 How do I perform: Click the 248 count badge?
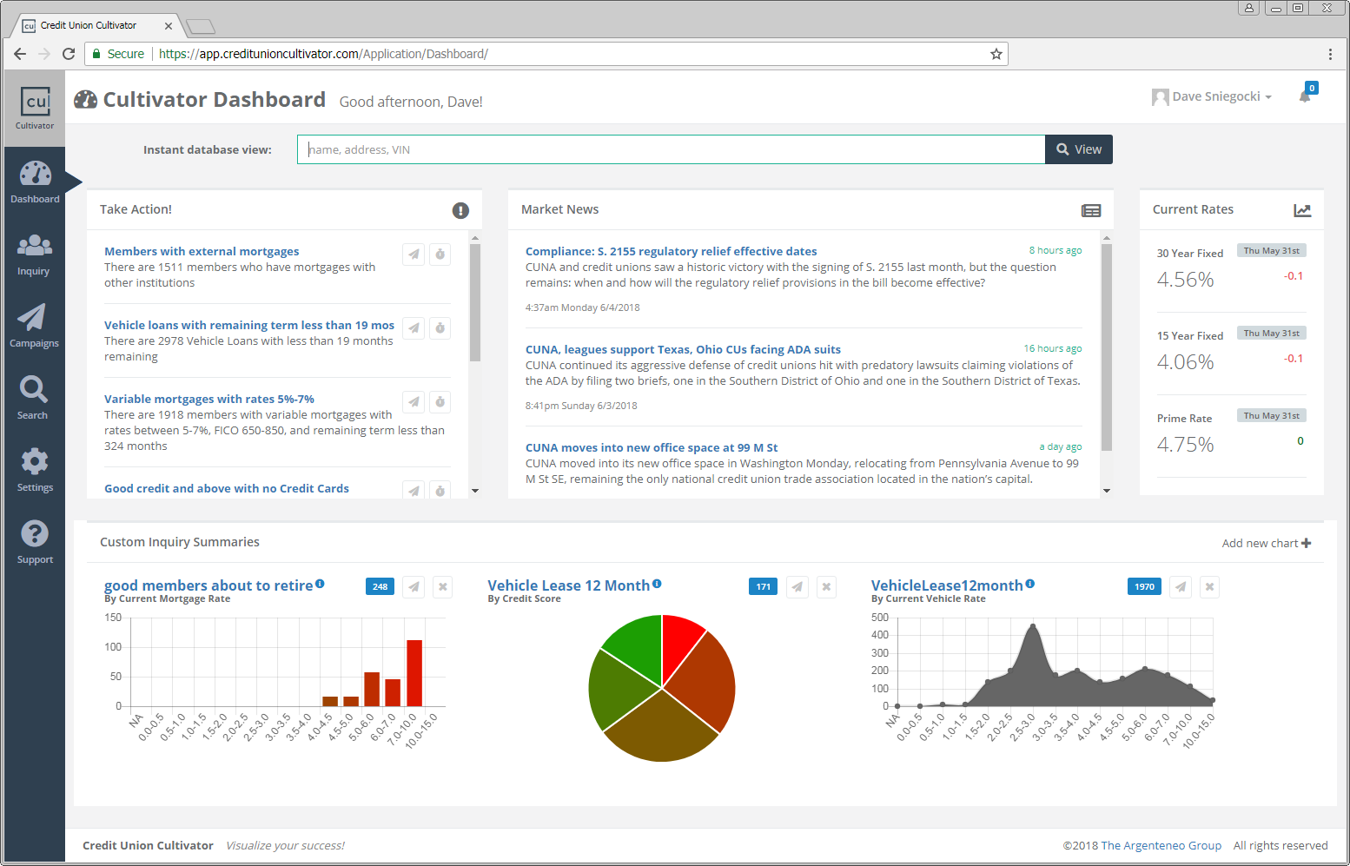coord(380,587)
